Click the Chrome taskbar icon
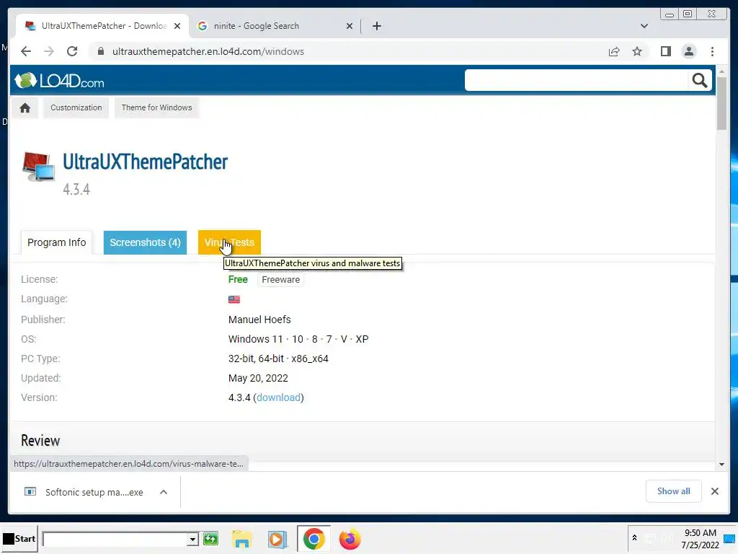The image size is (738, 554). click(314, 538)
